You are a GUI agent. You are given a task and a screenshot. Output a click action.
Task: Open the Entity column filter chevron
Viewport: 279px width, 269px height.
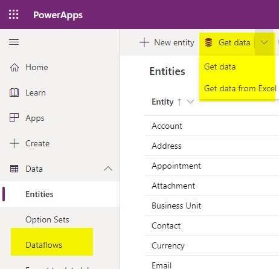190,102
